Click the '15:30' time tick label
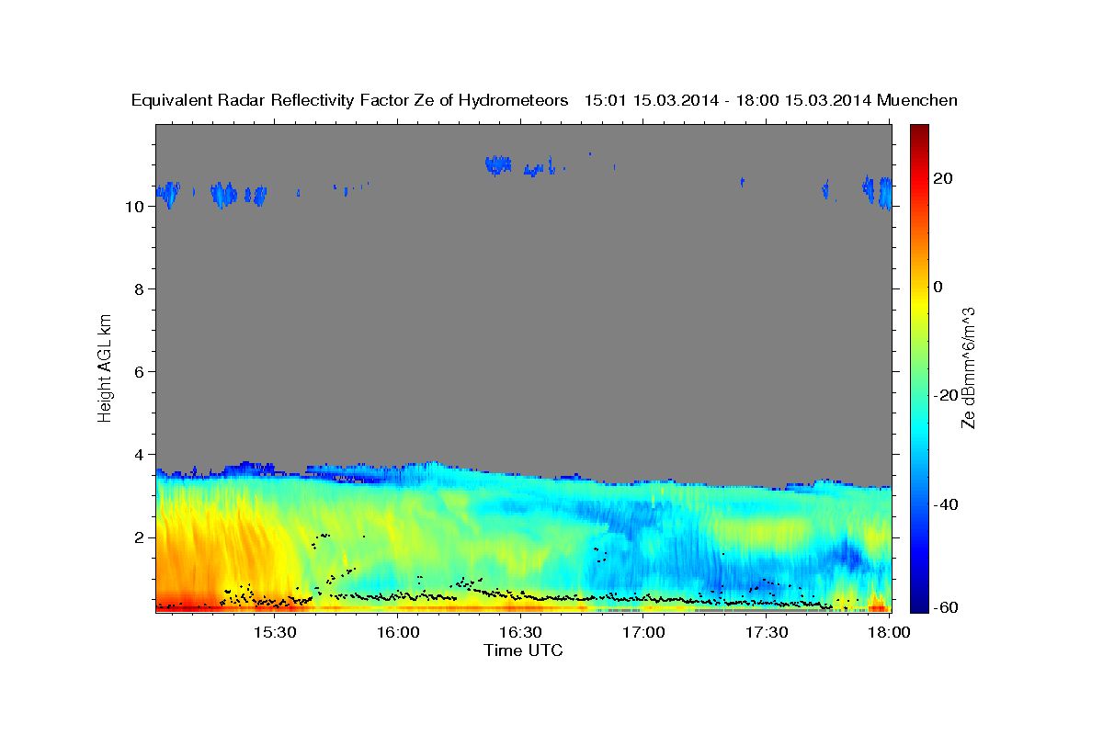The height and width of the screenshot is (735, 1103). click(275, 633)
